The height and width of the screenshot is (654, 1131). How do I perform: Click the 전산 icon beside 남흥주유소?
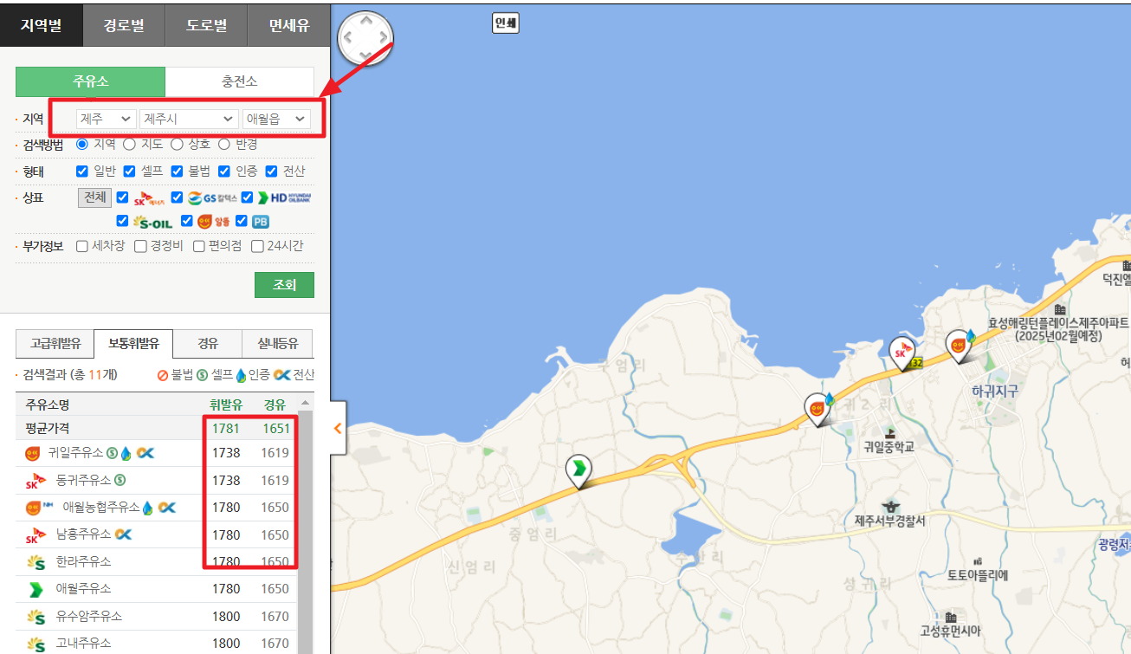[x=123, y=534]
